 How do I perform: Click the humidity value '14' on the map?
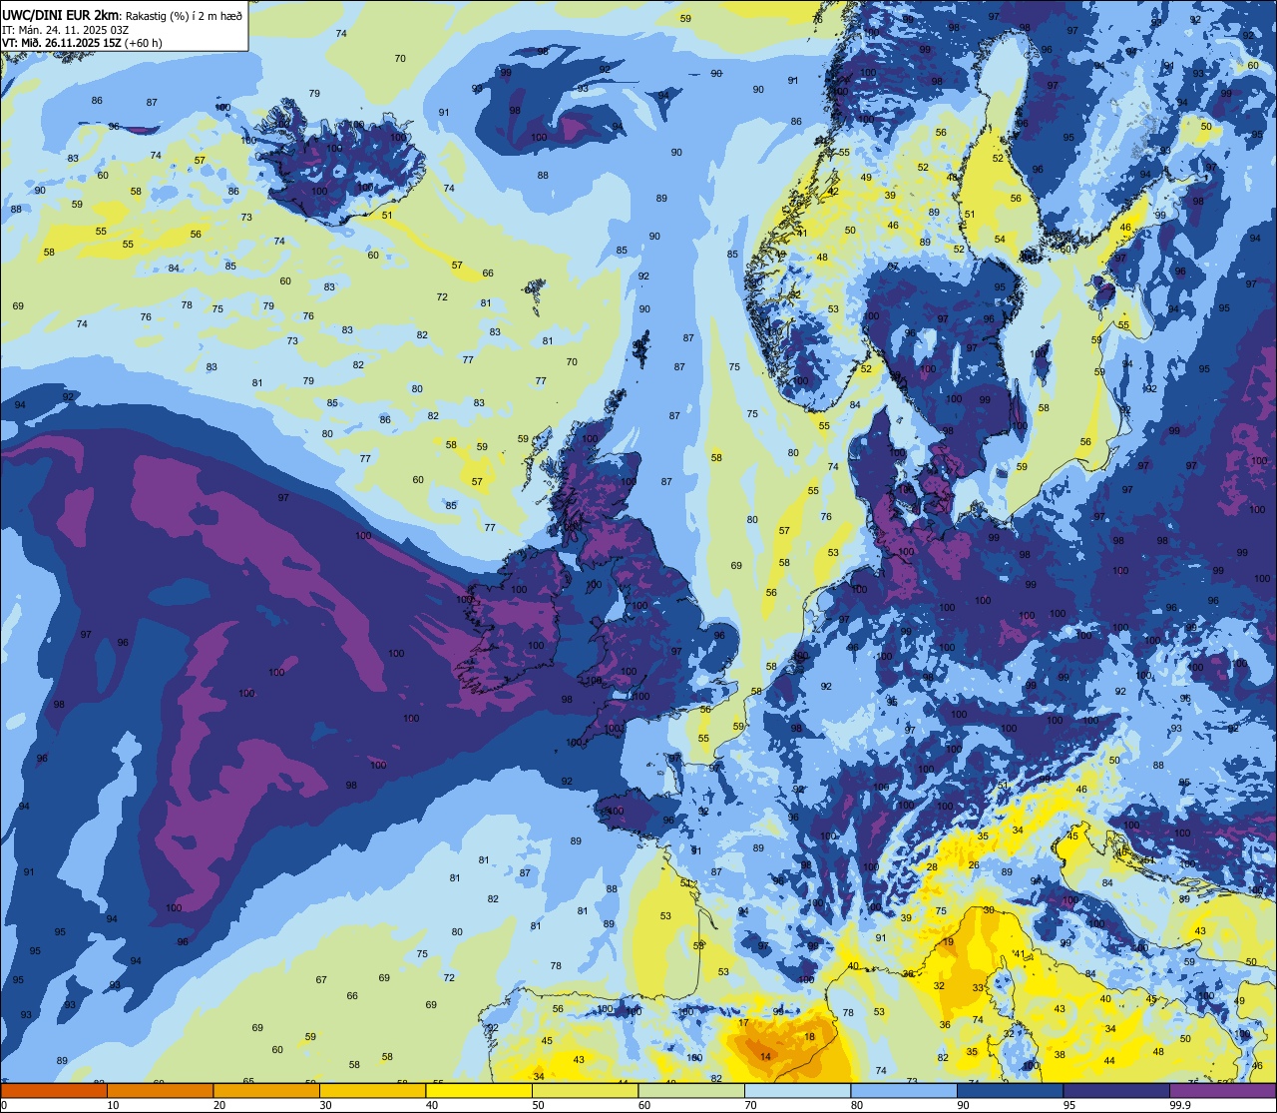point(765,1056)
